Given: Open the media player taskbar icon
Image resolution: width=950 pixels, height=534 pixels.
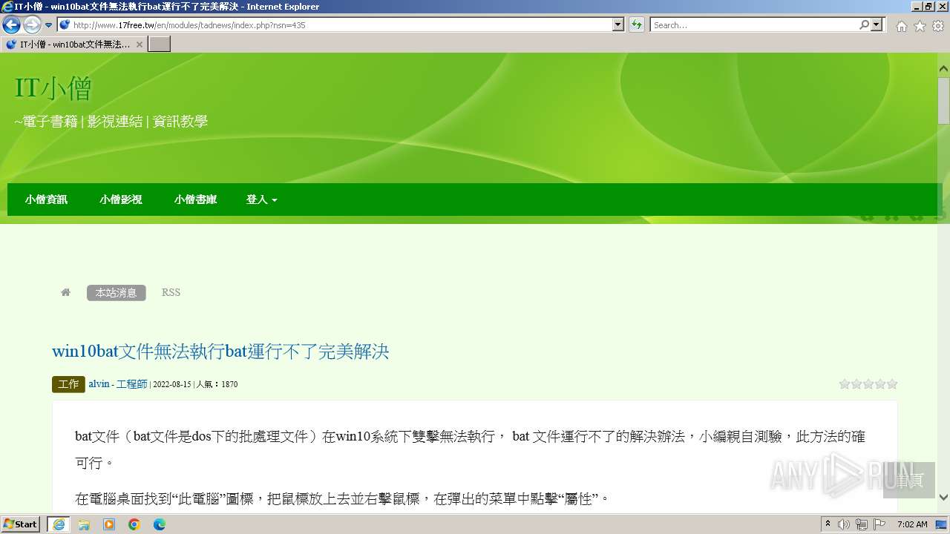Looking at the screenshot, I should 109,524.
